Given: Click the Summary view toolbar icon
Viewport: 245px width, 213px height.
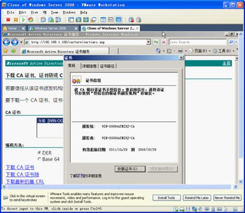Looking at the screenshot, I should [x=103, y=20].
